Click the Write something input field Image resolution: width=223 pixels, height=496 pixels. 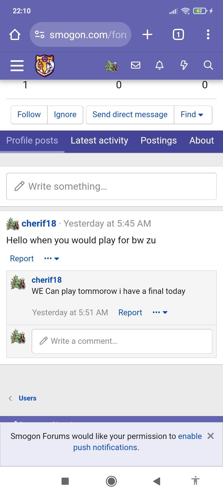[x=111, y=186]
